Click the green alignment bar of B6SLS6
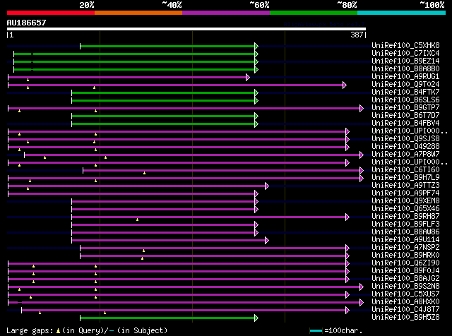452x336 pixels. pos(163,100)
